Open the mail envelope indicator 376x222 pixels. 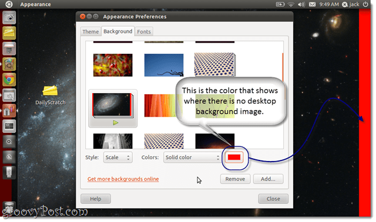312,4
